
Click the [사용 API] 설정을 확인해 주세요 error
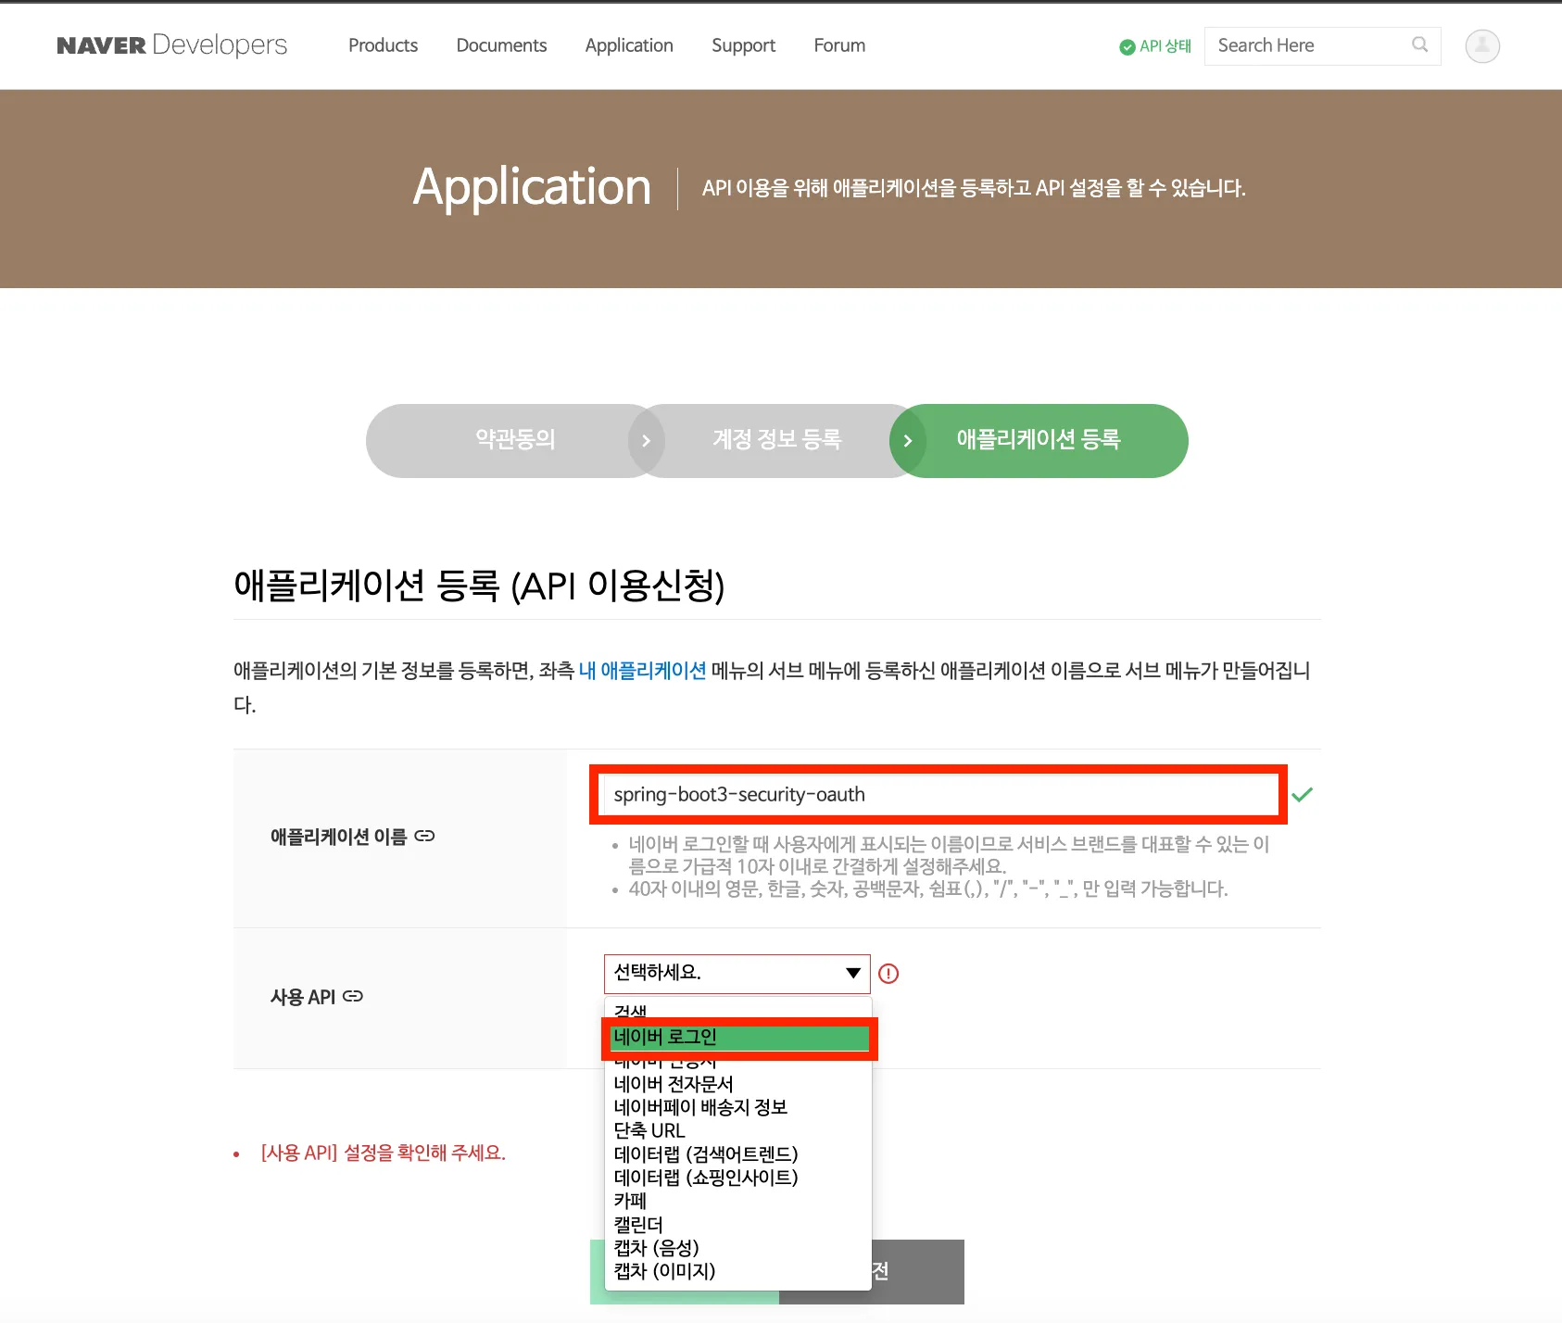[x=383, y=1153]
